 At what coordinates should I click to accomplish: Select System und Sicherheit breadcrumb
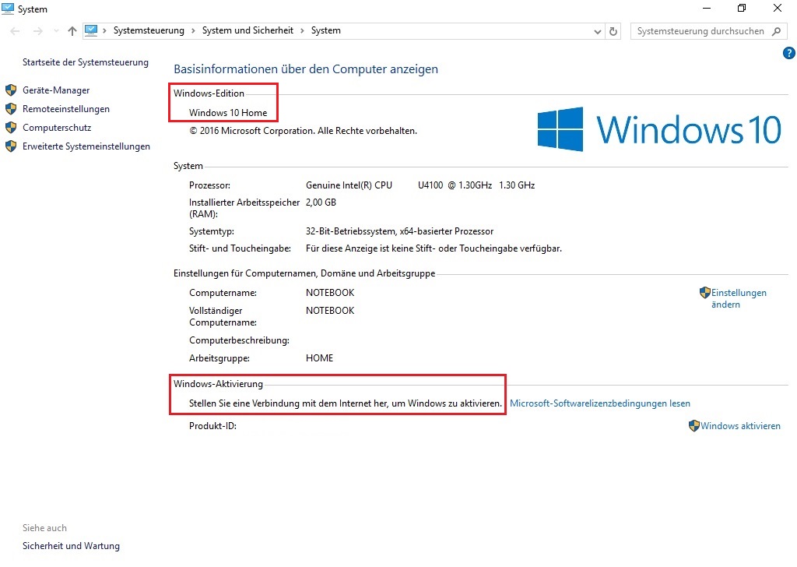point(248,31)
